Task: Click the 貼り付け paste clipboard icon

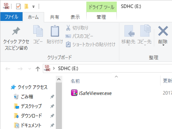Action: point(55,31)
